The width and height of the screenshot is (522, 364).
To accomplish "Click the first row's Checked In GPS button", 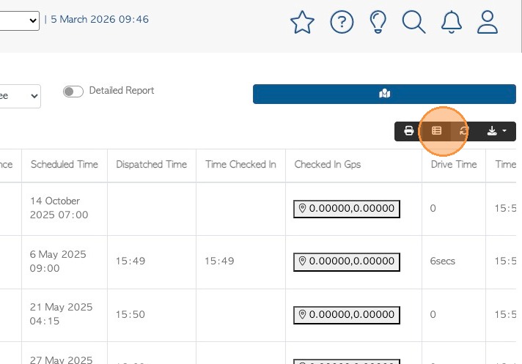I will (x=346, y=209).
